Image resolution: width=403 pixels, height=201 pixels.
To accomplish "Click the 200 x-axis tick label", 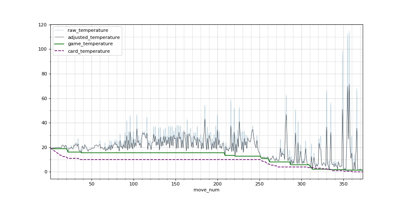I will click(217, 183).
